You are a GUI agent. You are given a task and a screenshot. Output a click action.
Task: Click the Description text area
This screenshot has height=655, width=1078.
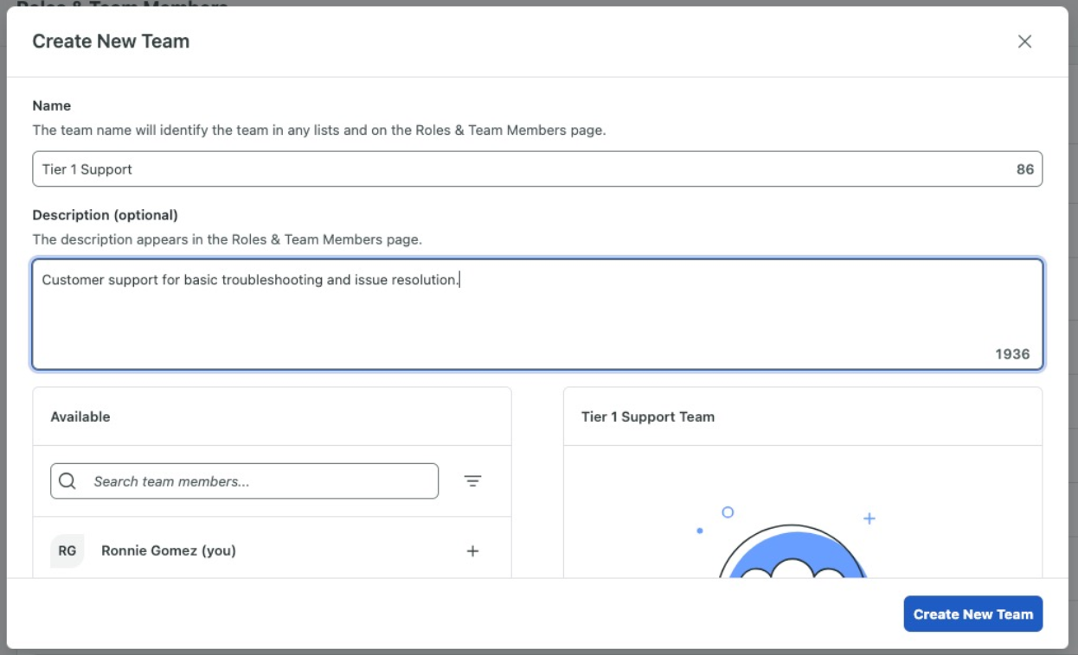click(537, 315)
